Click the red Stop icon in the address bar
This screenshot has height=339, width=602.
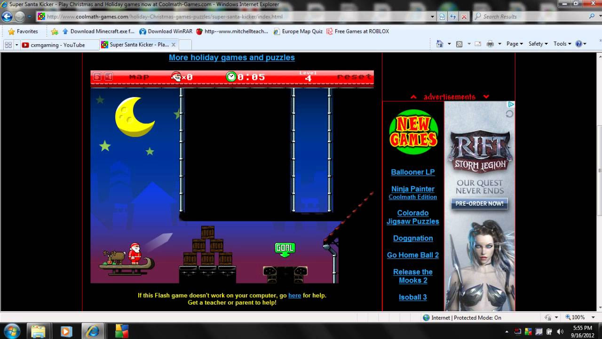click(x=463, y=16)
